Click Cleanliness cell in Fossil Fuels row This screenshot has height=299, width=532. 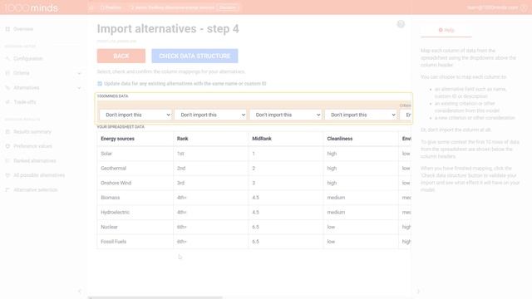pos(361,242)
